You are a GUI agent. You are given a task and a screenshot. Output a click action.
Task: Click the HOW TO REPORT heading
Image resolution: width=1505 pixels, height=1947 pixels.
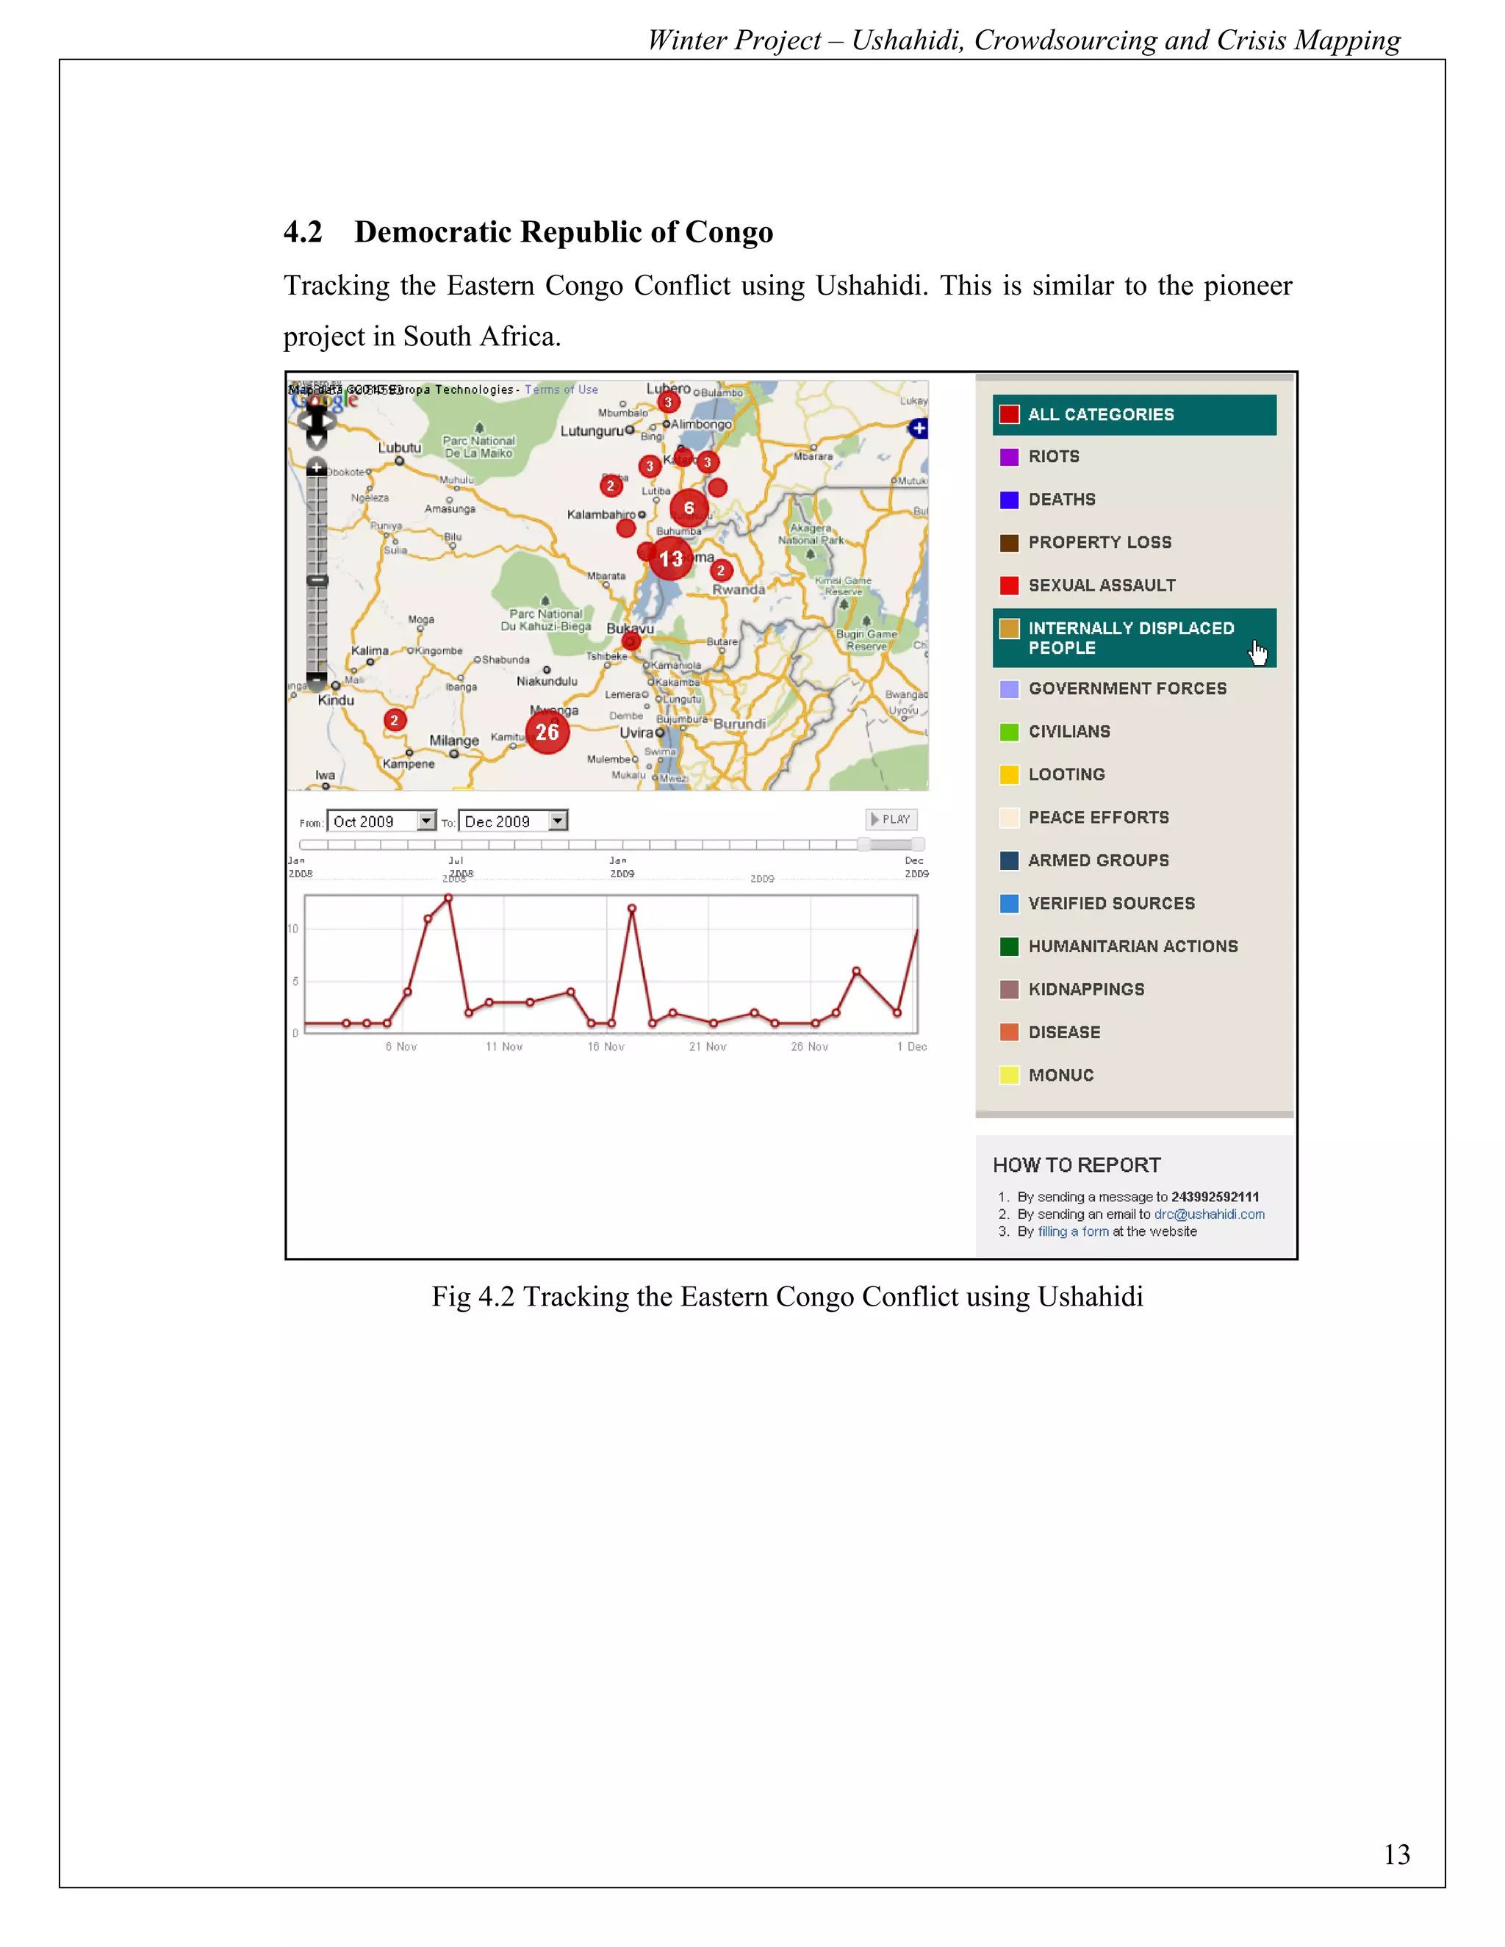(1077, 1165)
